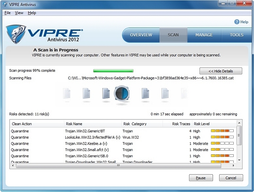Click the horizontal scrollbar thumb

pyautogui.click(x=119, y=166)
